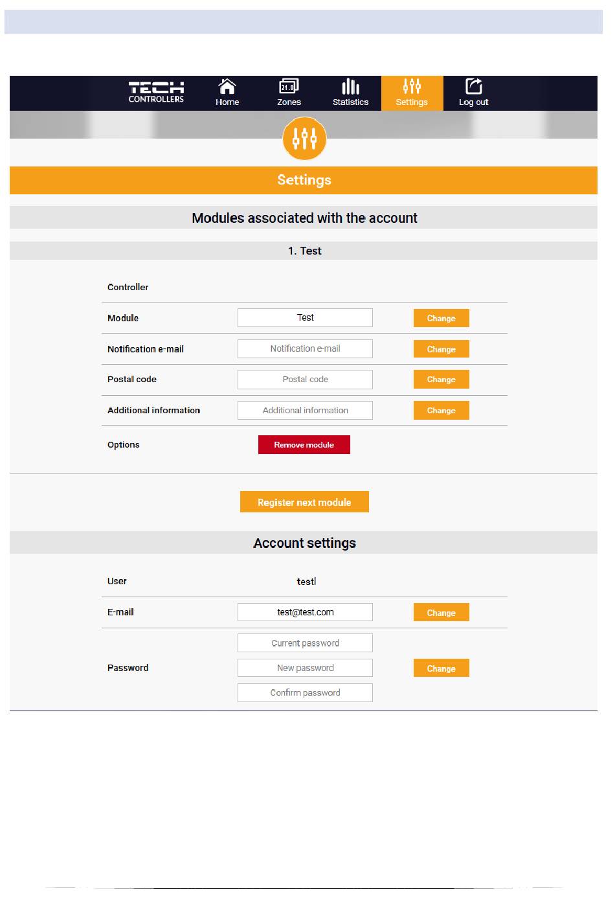Screen dimensions: 615x912
Task: Focus the Module name field containing Test
Action: (x=305, y=317)
